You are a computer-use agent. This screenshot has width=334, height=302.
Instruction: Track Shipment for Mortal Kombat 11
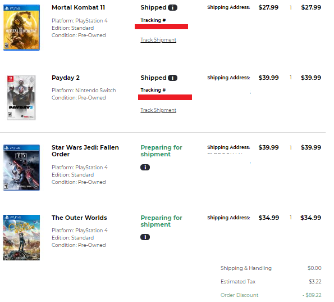click(158, 40)
